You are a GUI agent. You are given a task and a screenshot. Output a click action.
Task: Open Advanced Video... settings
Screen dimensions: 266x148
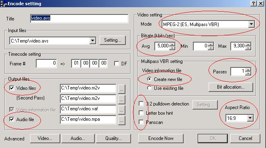[45, 138]
